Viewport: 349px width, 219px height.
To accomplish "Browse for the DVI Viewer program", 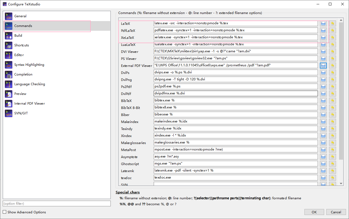I will click(323, 52).
